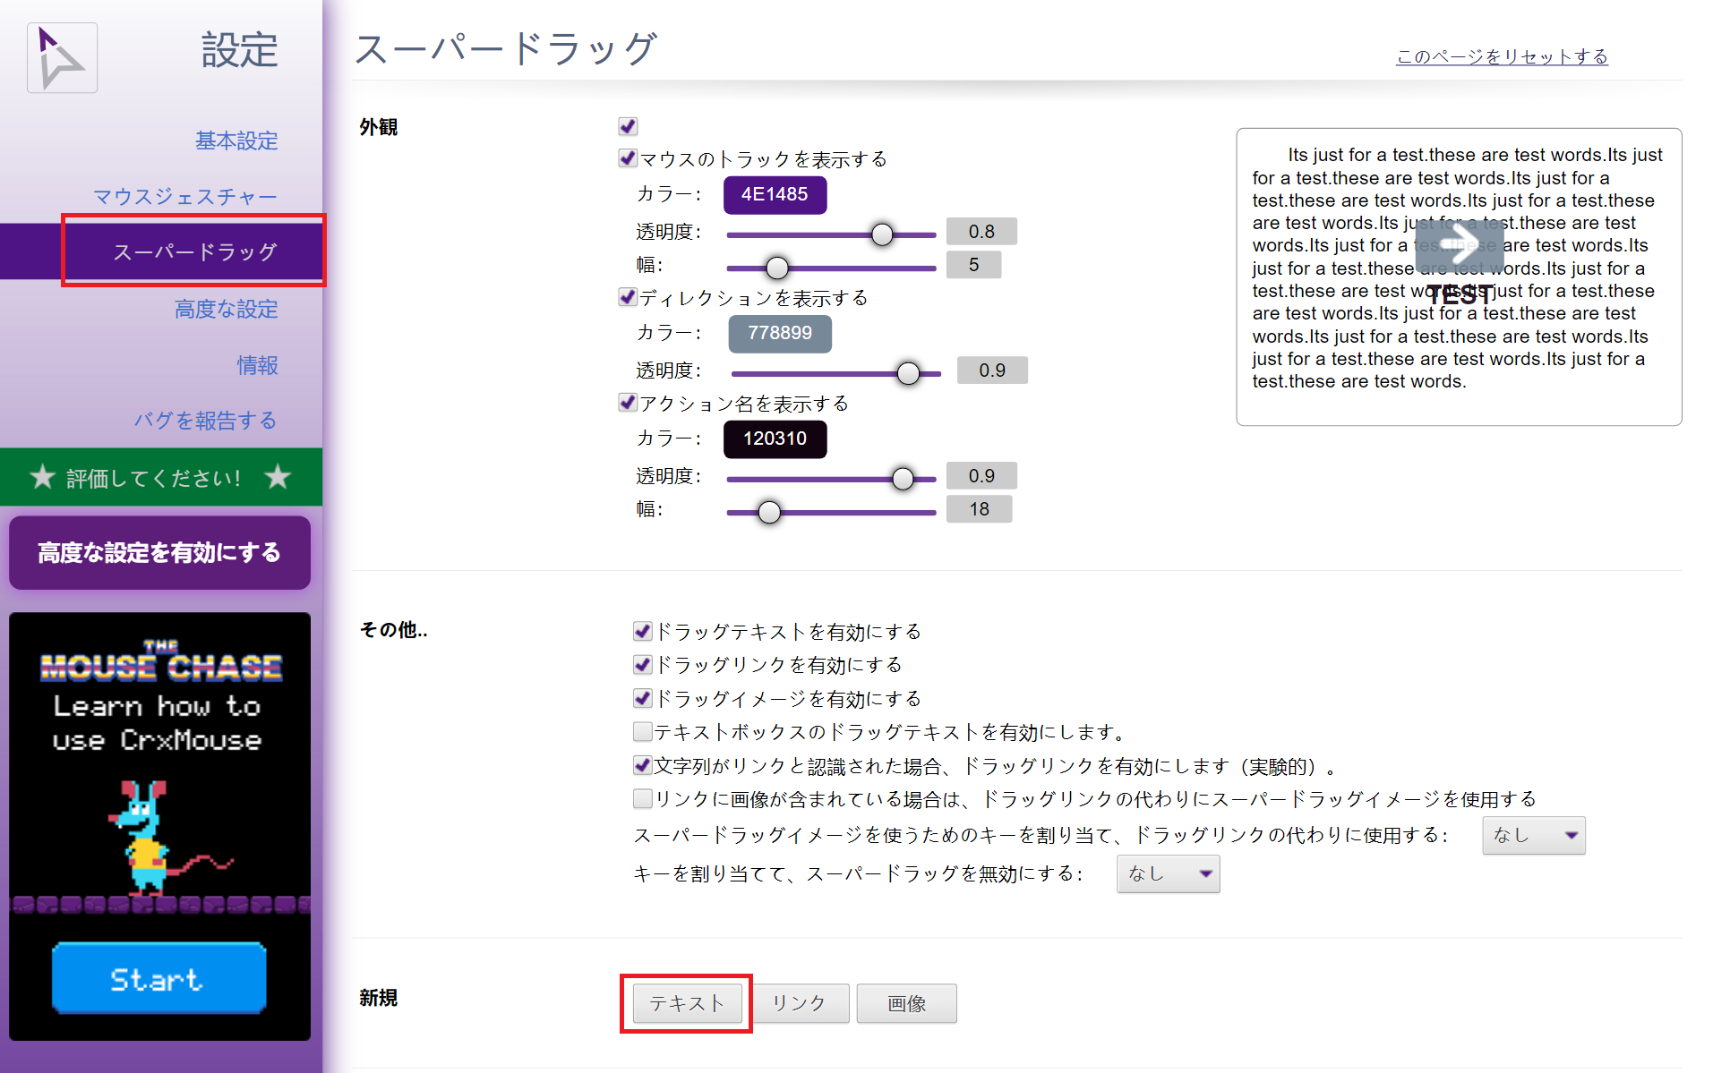Disable ドラッグリンクを有効にする checkbox

click(642, 665)
